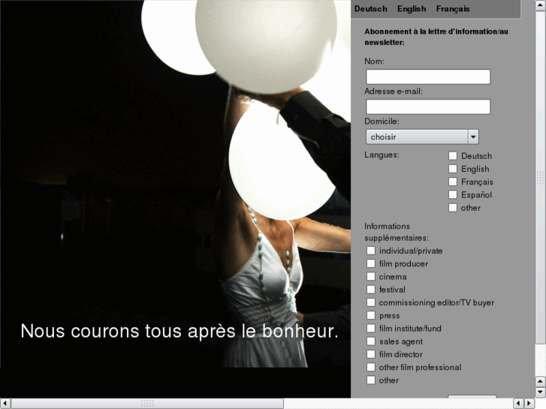The image size is (546, 409).
Task: Switch site language to Deutsch
Action: tap(370, 9)
